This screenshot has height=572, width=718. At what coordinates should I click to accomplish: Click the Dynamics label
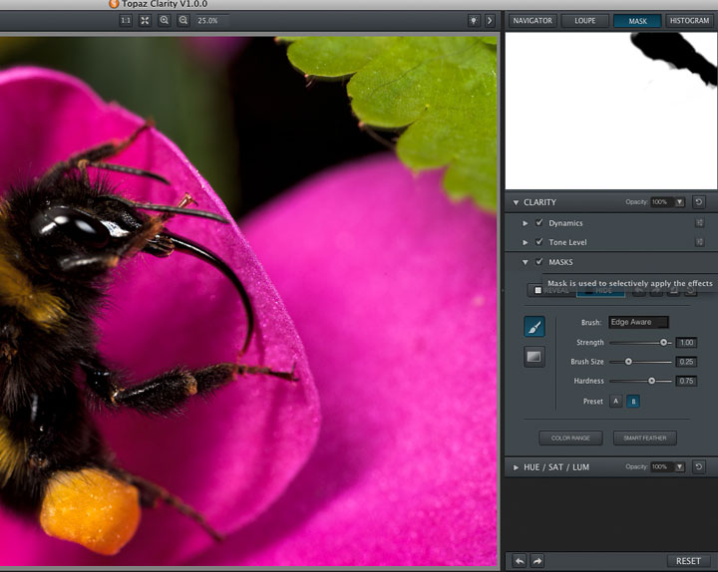[x=565, y=223]
